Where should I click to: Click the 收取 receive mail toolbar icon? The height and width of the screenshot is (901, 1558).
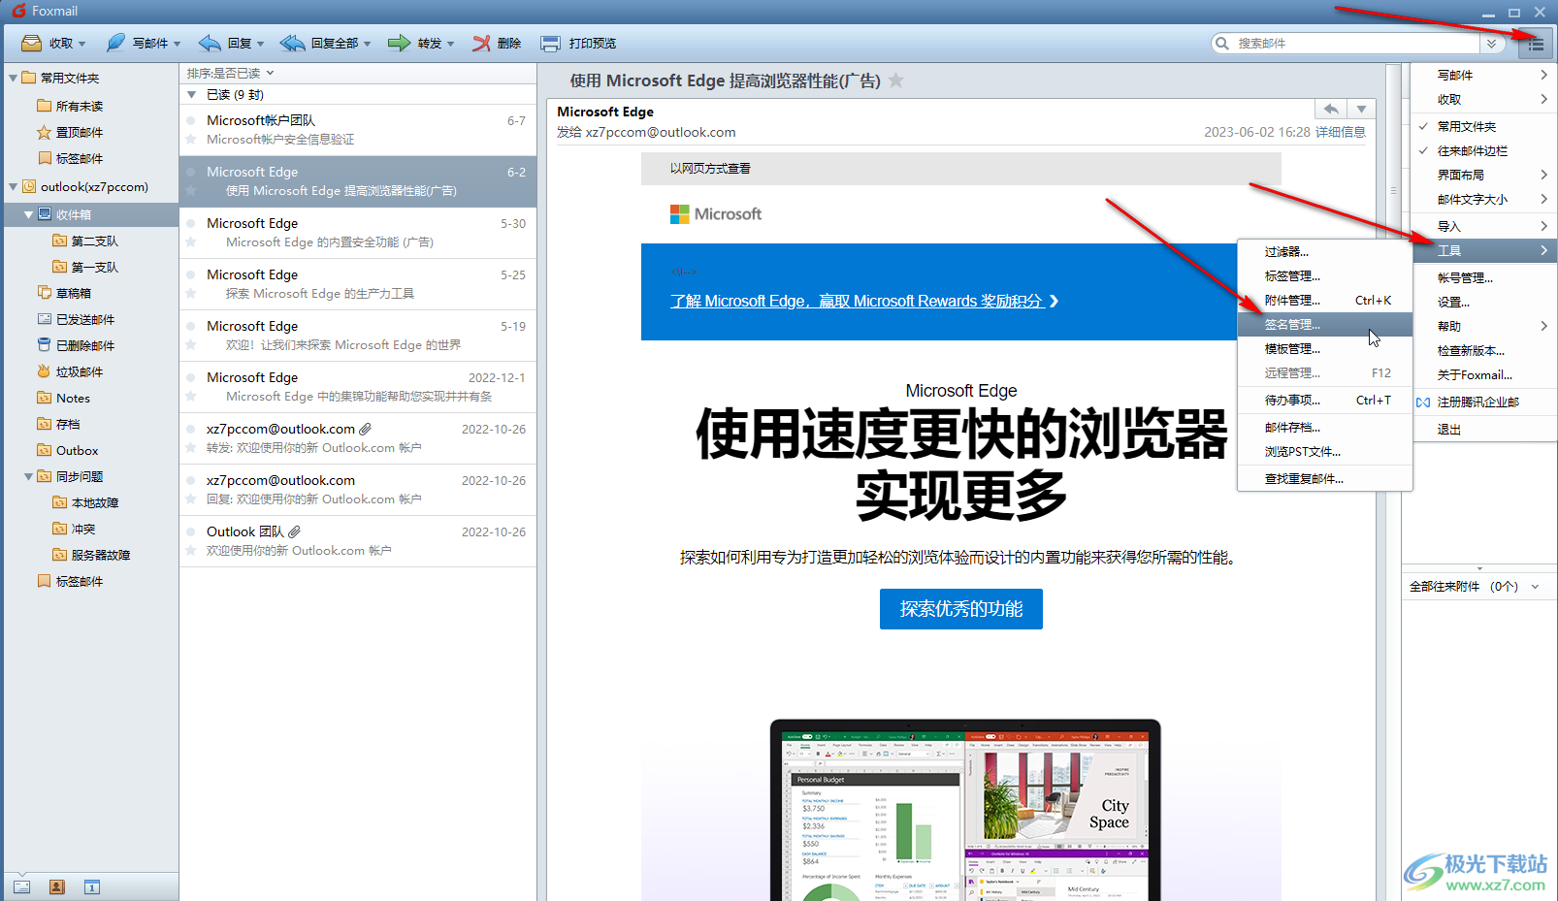[x=31, y=43]
